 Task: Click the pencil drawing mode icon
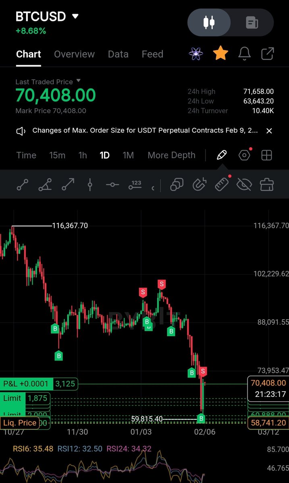coord(221,155)
